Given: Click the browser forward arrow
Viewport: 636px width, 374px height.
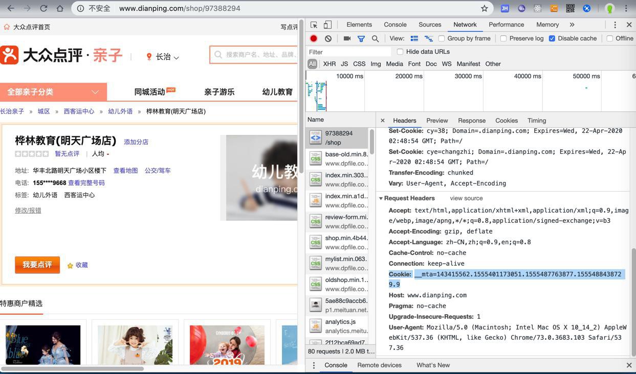Looking at the screenshot, I should [x=27, y=8].
